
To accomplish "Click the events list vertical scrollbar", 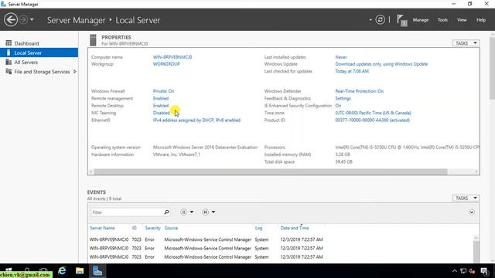I will (476, 251).
